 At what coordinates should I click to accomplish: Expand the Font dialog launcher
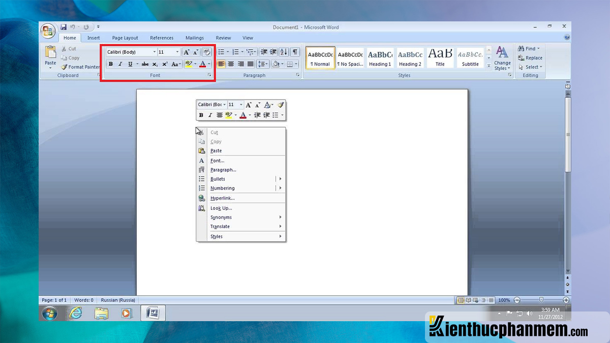(209, 75)
